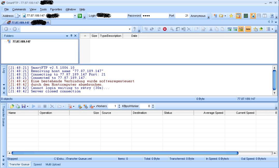Click the Back navigation arrow
The image size is (279, 168).
tap(6, 29)
